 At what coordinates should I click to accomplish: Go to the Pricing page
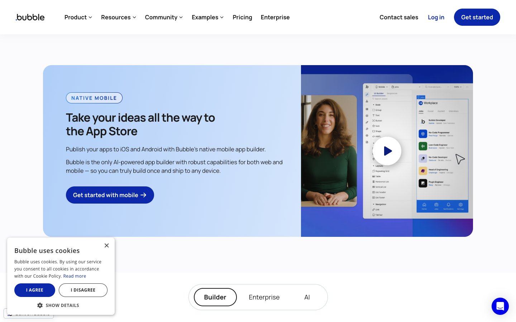pos(242,17)
